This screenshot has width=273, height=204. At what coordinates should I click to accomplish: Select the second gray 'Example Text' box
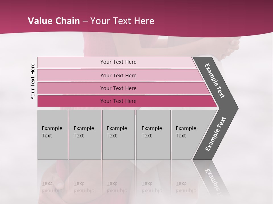click(x=85, y=135)
